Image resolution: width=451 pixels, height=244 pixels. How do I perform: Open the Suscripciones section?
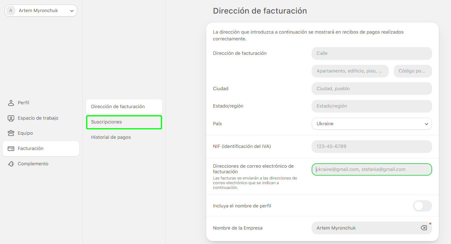(124, 122)
